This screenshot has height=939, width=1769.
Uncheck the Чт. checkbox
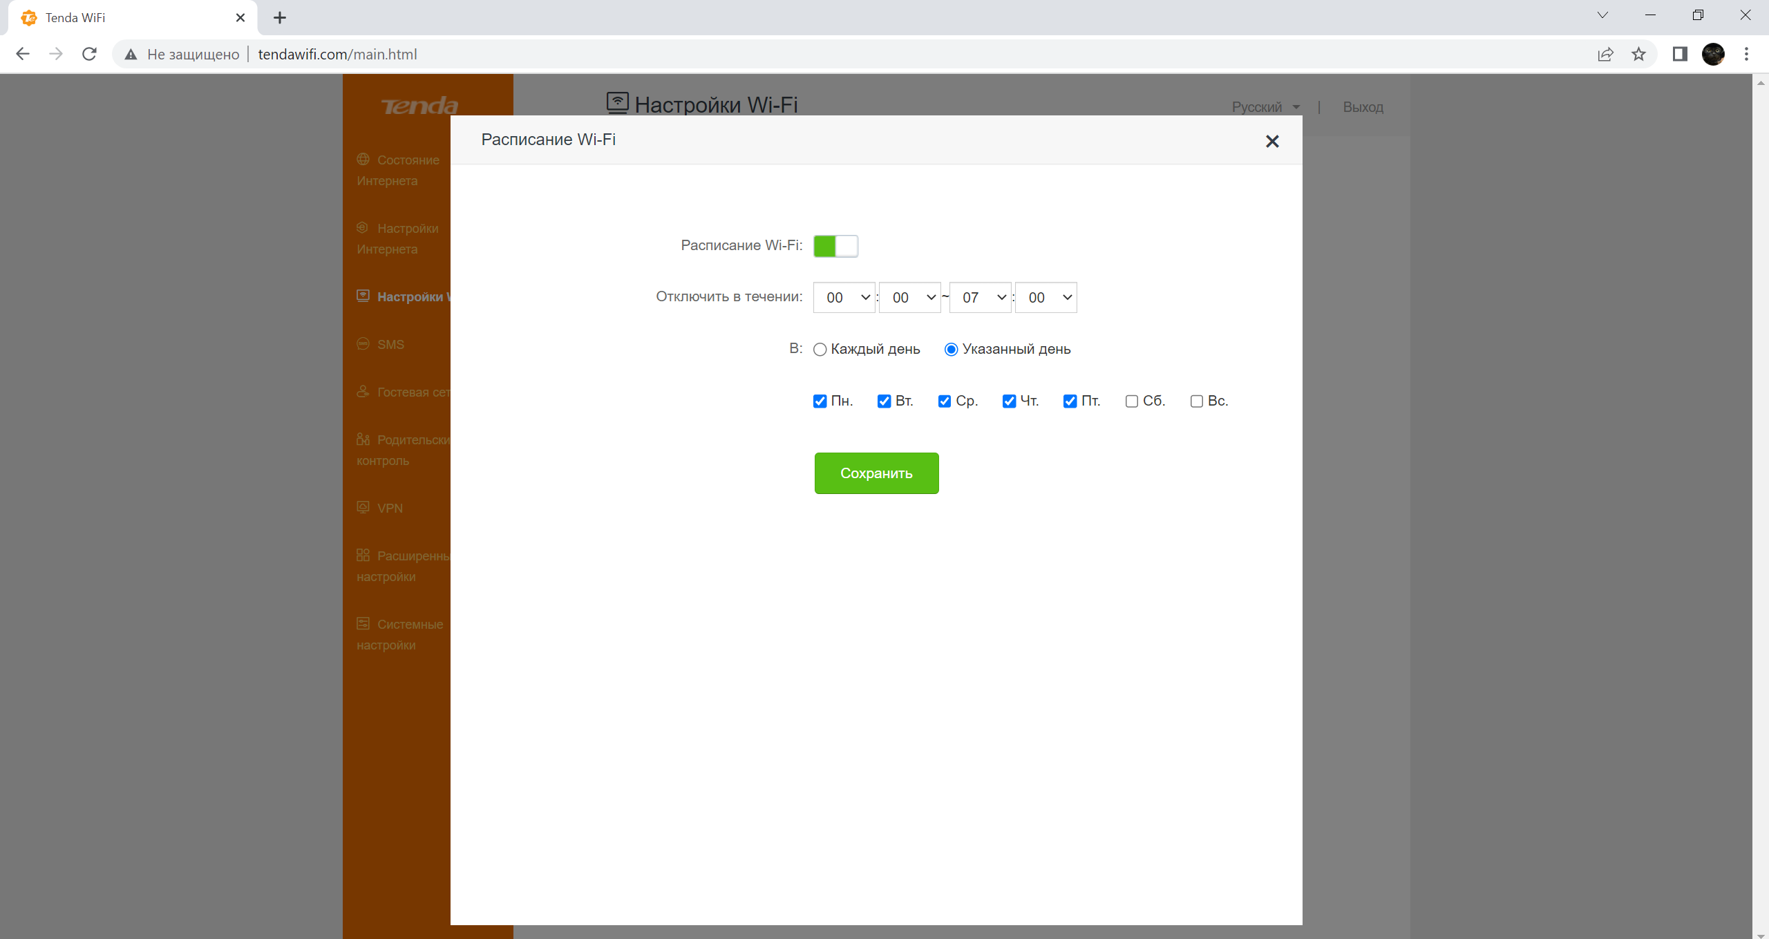point(1009,401)
